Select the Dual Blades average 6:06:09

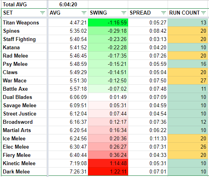click(x=68, y=97)
